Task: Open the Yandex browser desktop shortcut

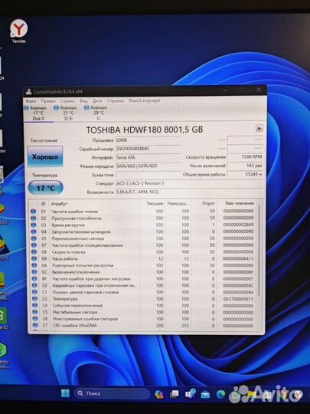Action: click(x=18, y=31)
